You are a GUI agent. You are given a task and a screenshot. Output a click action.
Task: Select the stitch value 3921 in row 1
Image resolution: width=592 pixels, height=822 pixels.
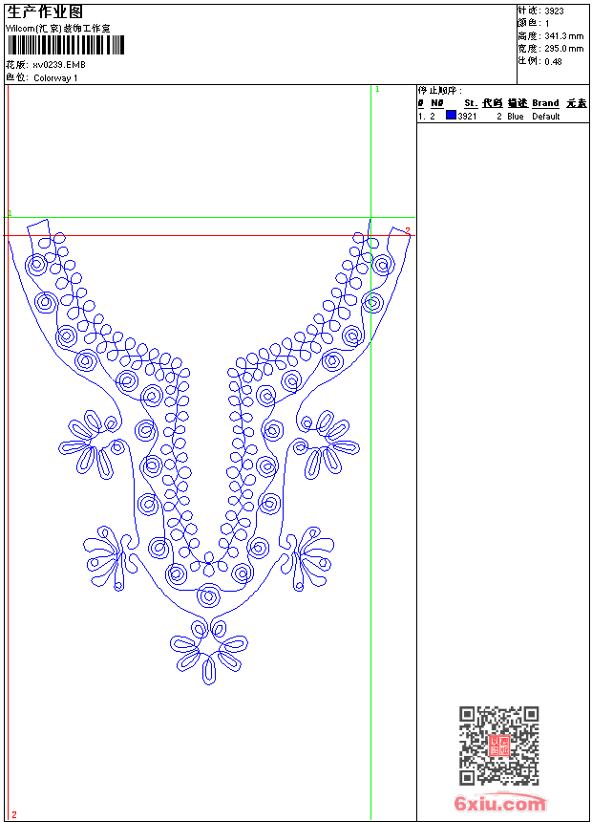pyautogui.click(x=467, y=117)
